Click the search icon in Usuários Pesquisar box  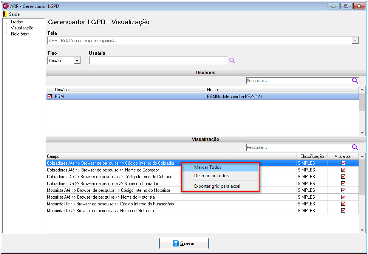pos(355,81)
